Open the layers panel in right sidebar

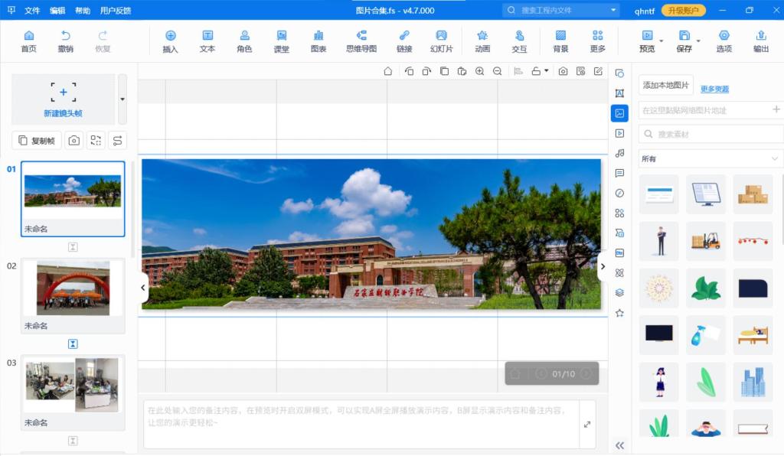(619, 293)
